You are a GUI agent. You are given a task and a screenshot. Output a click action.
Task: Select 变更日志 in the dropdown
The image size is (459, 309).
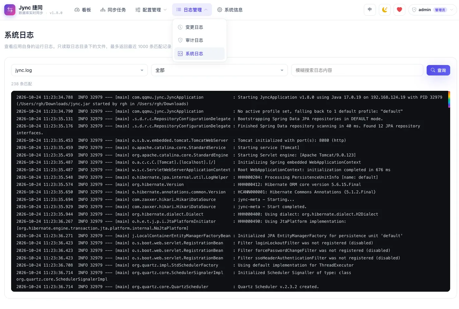tap(200, 27)
